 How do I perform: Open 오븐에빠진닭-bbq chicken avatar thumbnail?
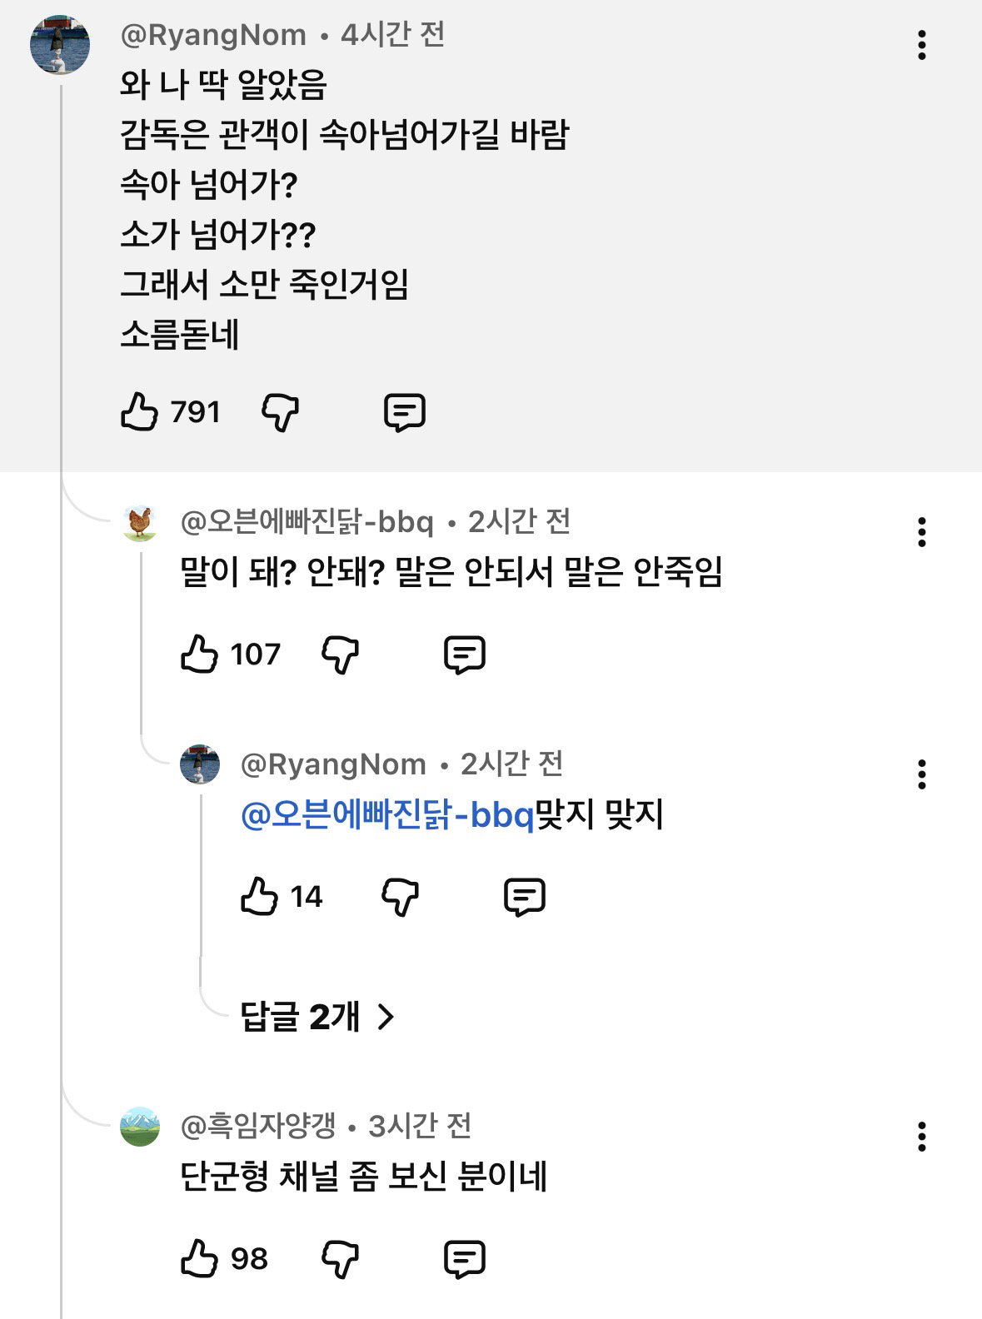[x=139, y=523]
